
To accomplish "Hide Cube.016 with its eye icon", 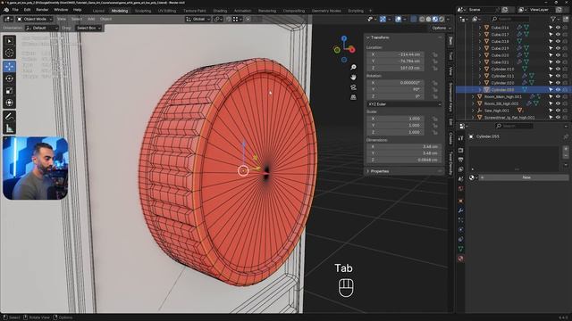I will pyautogui.click(x=558, y=28).
